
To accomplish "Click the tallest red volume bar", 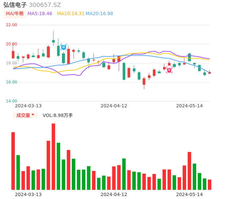I will [x=53, y=156].
